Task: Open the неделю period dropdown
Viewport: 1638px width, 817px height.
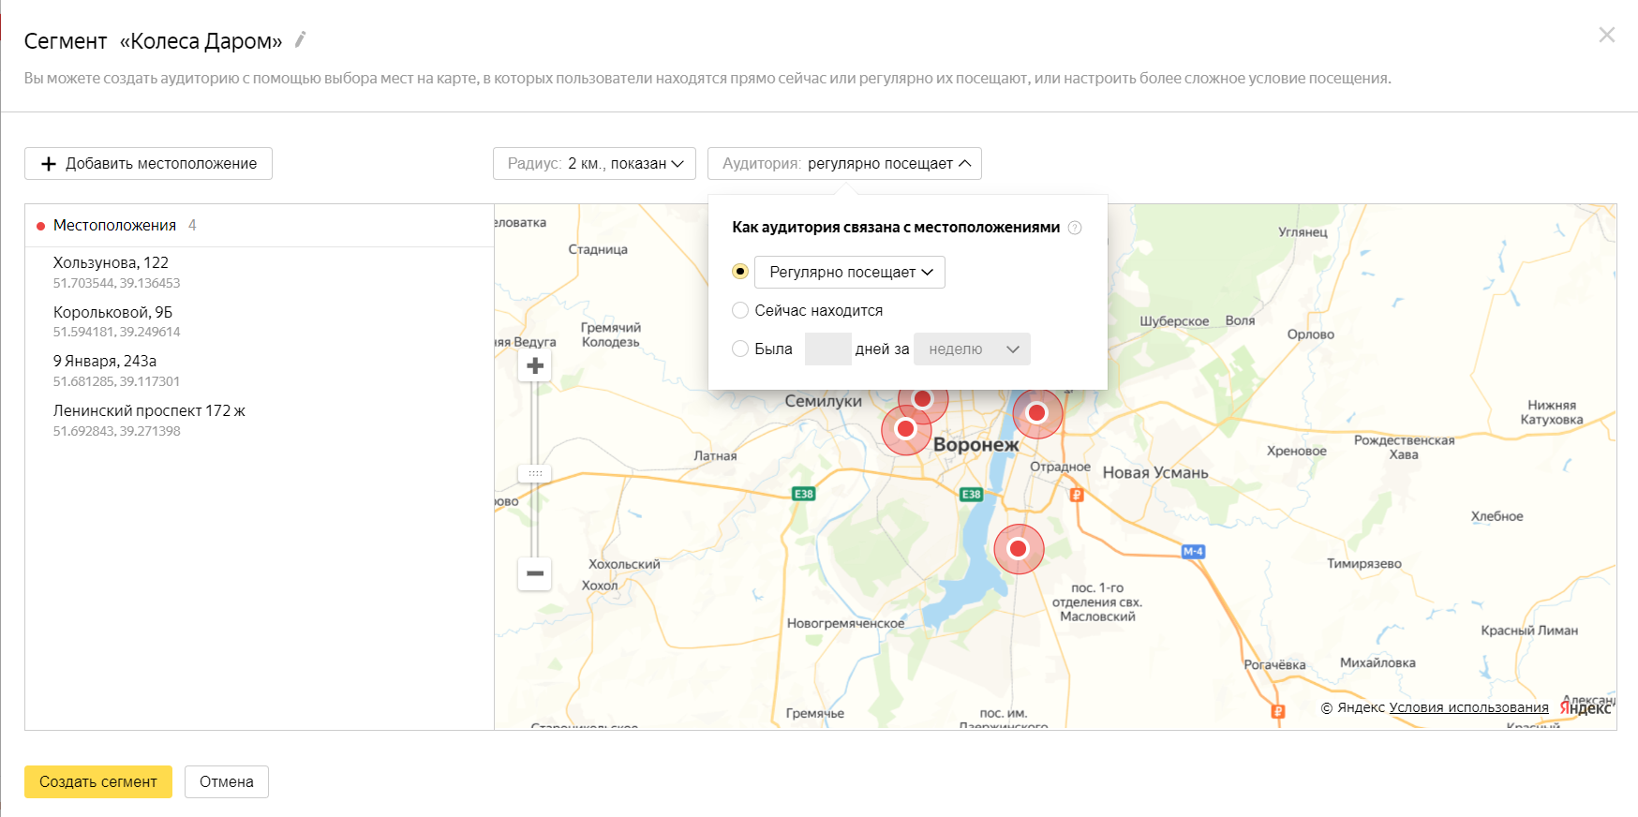Action: point(972,349)
